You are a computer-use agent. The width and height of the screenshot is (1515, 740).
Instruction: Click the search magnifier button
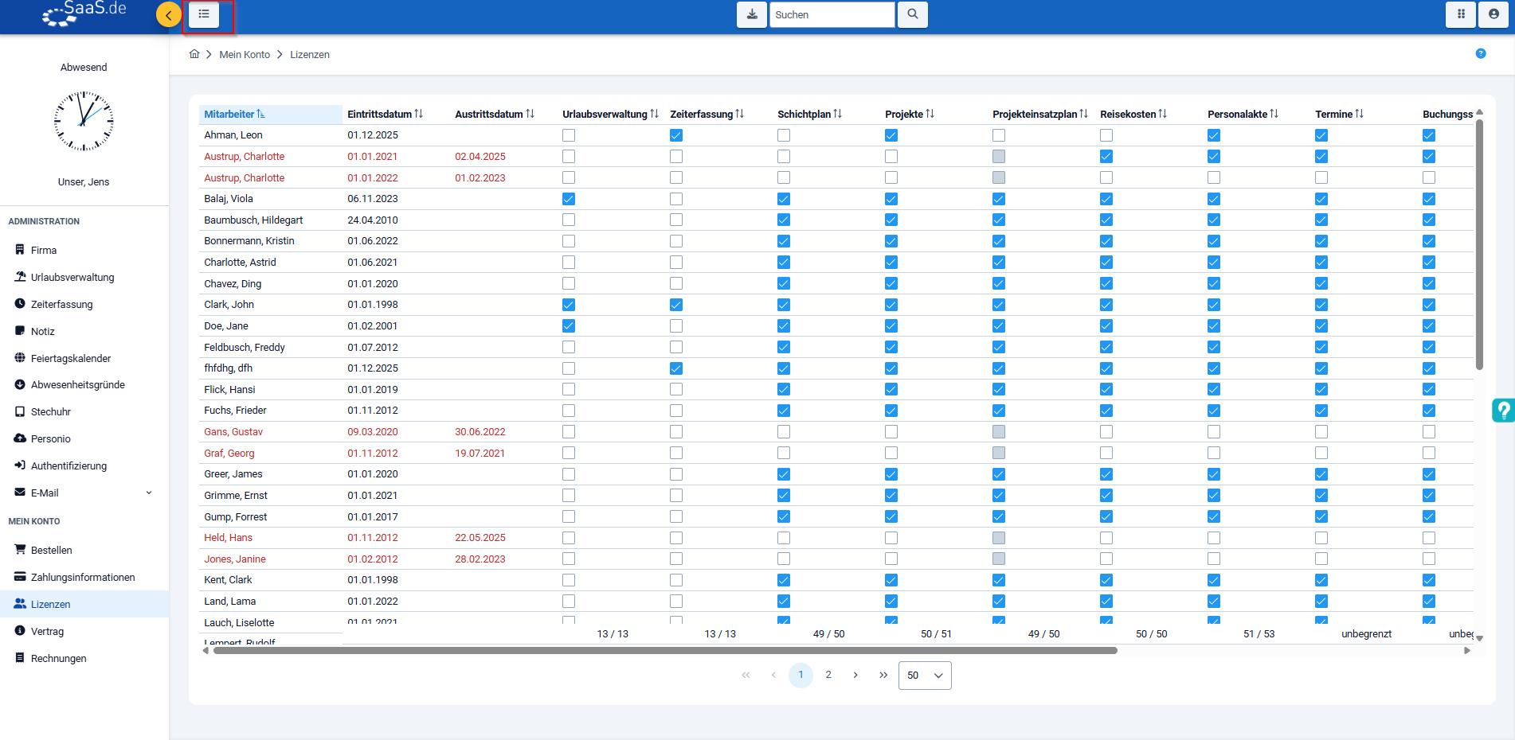pos(912,14)
